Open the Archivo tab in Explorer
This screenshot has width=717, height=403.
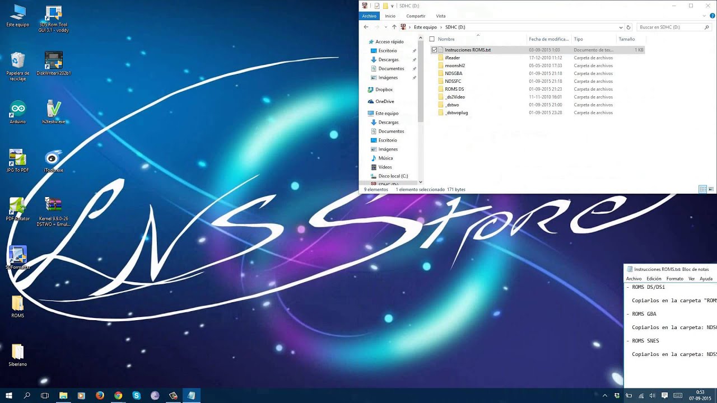(x=369, y=16)
